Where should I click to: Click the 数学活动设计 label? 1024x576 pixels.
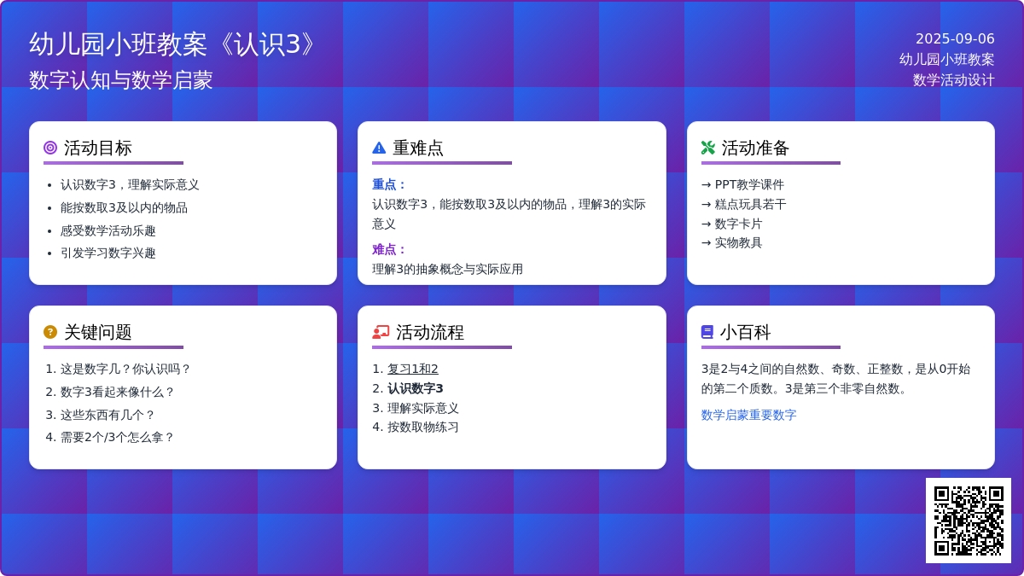pyautogui.click(x=954, y=79)
